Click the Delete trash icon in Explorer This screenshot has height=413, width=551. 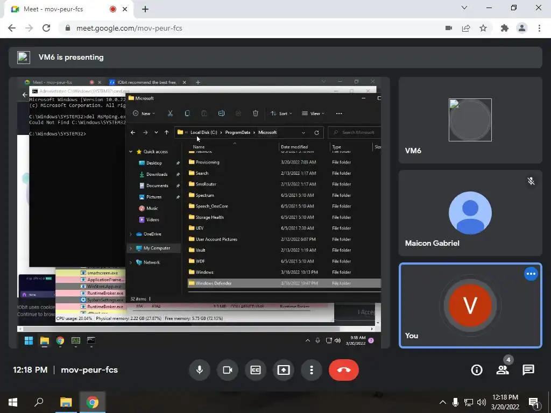[256, 113]
